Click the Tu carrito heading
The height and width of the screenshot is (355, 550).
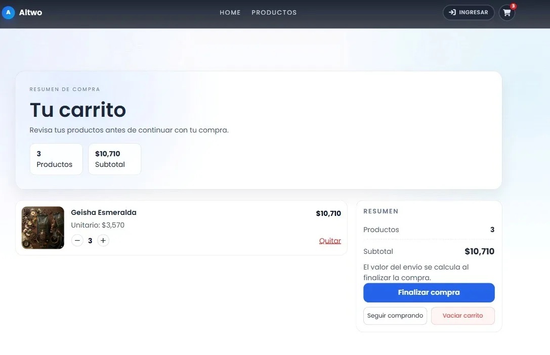77,110
